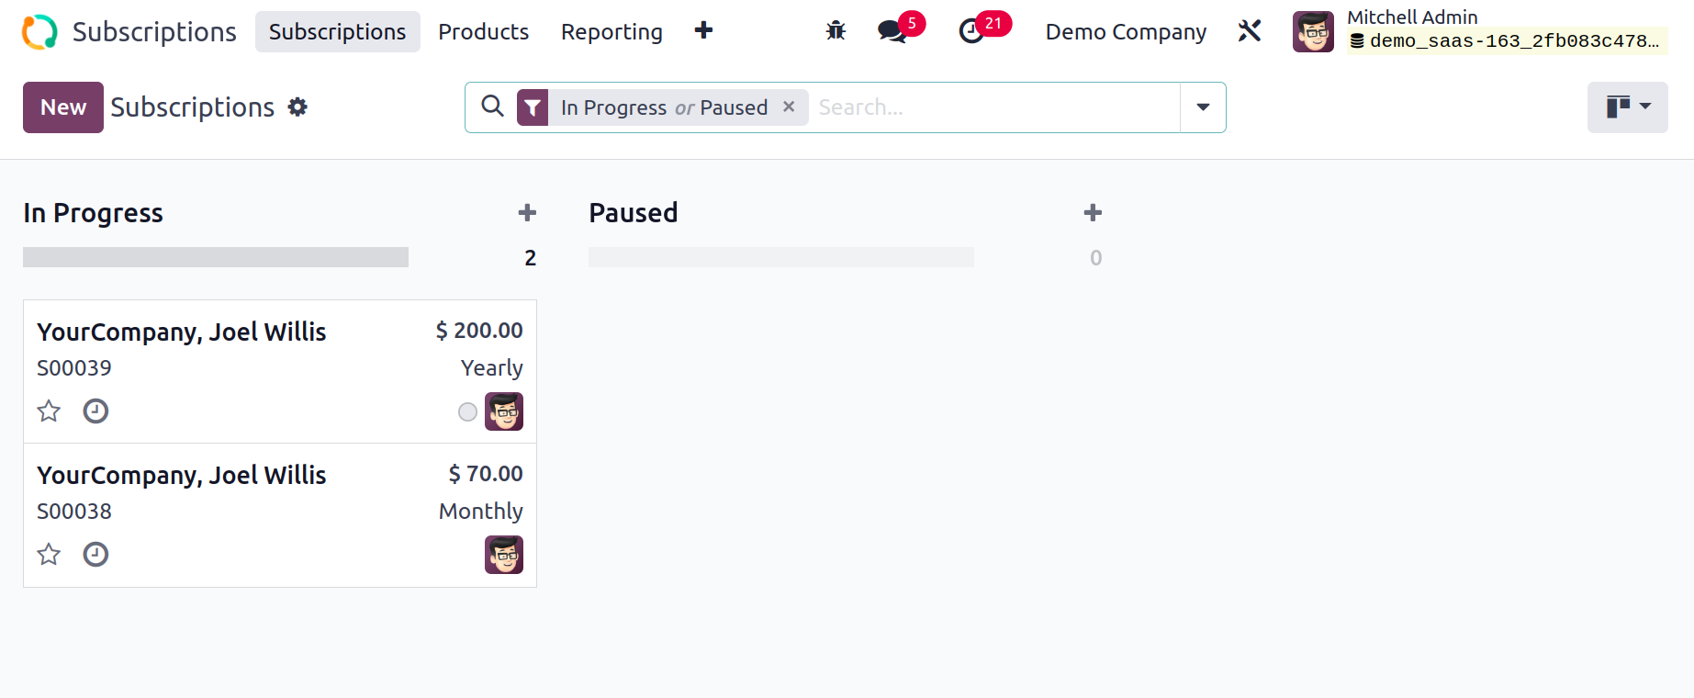Open the Products menu
The image size is (1694, 698).
click(x=484, y=31)
